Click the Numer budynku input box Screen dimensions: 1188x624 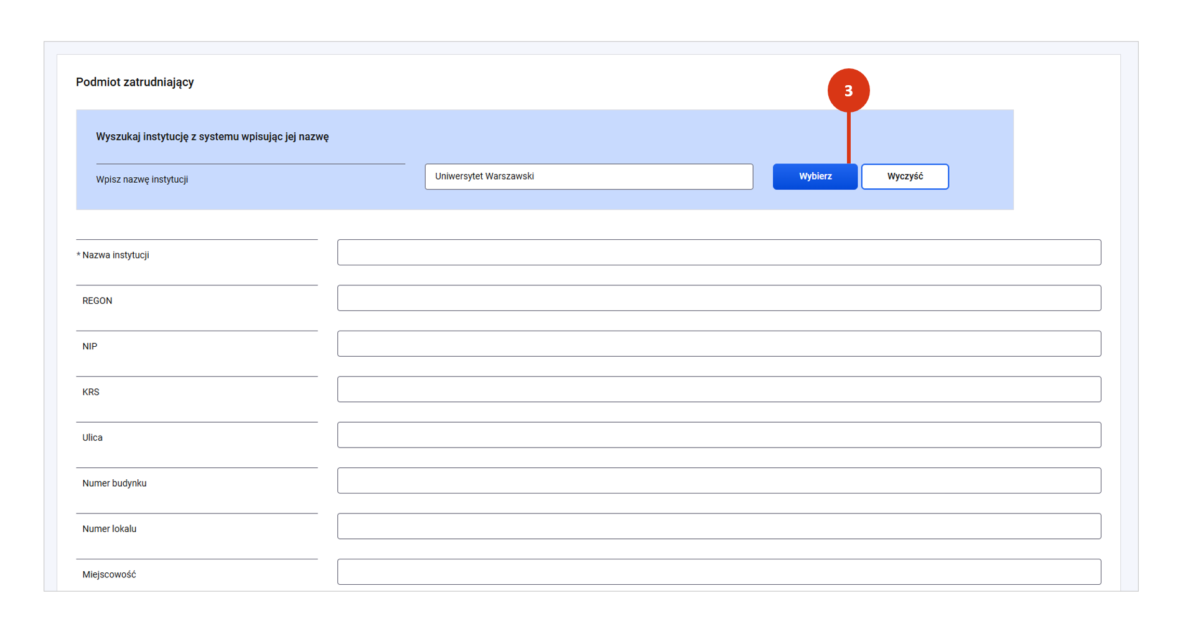pos(718,480)
